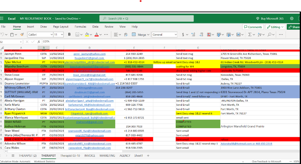The width and height of the screenshot is (301, 164).
Task: Open the Formulas ribbon tab
Action: tap(80, 27)
